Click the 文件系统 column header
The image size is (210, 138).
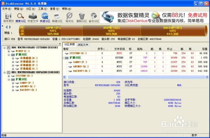(119, 49)
